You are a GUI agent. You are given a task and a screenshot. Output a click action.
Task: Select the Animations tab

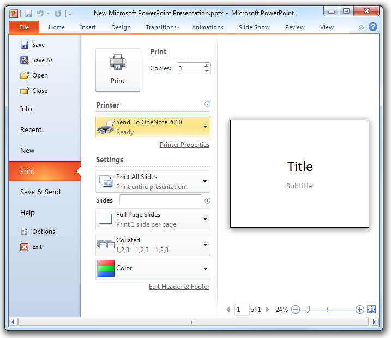[x=207, y=27]
